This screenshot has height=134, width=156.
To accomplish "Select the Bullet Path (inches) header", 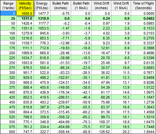I will 61,6.
